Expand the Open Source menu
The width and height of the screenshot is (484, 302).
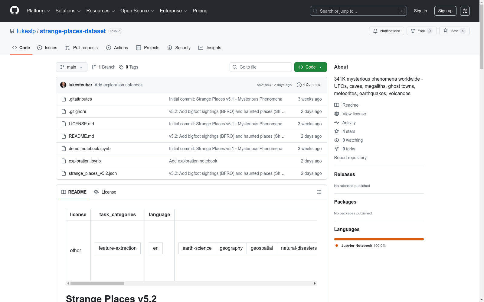(x=137, y=11)
